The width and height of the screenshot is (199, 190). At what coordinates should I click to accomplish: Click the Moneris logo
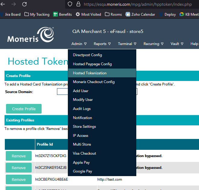[30, 35]
